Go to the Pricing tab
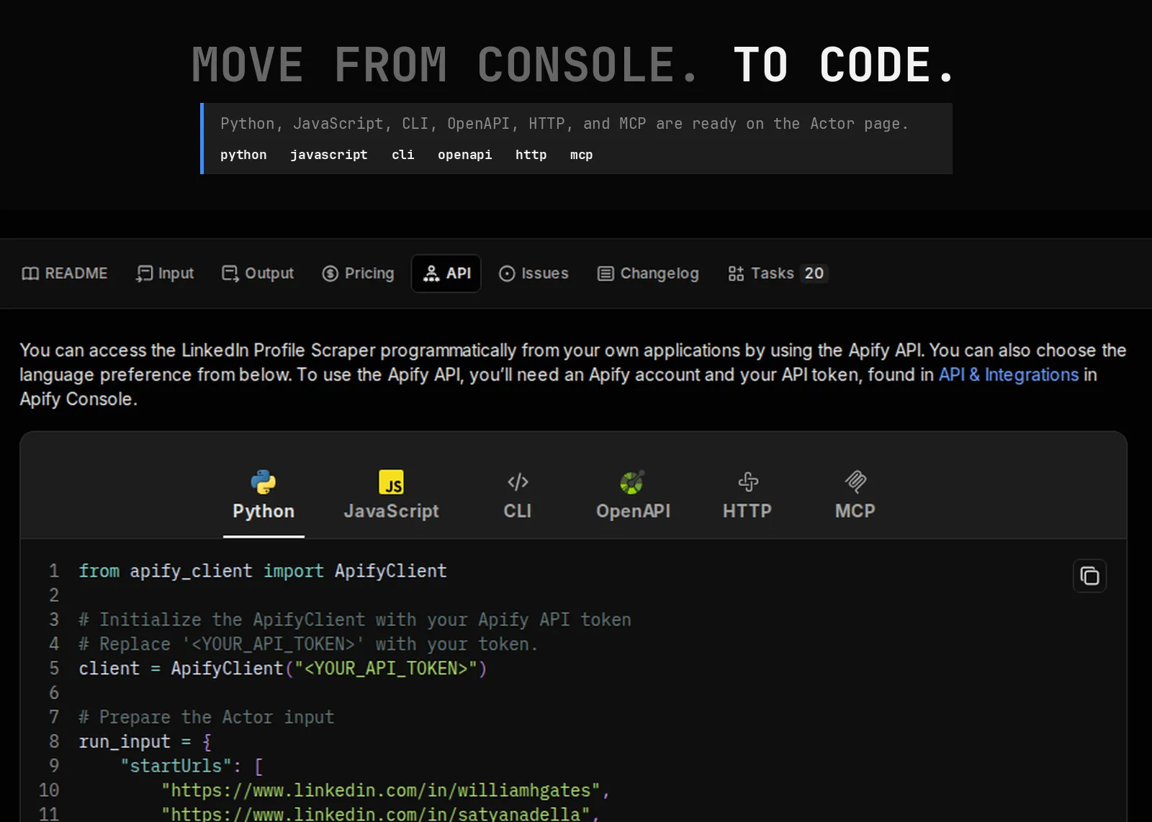The height and width of the screenshot is (822, 1152). 359,274
